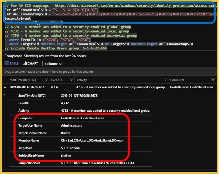This screenshot has width=219, height=174.
Task: Click the '4756' universal group comment line
Action: pos(71,35)
